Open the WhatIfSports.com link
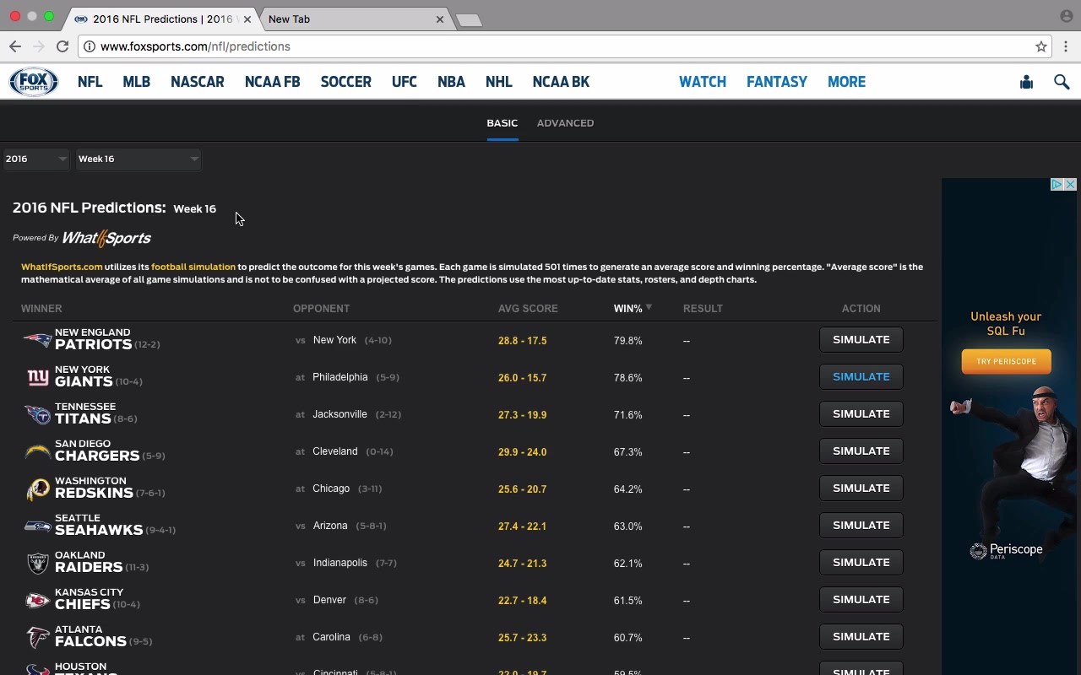Screen dimensions: 1081x675 click(62, 267)
